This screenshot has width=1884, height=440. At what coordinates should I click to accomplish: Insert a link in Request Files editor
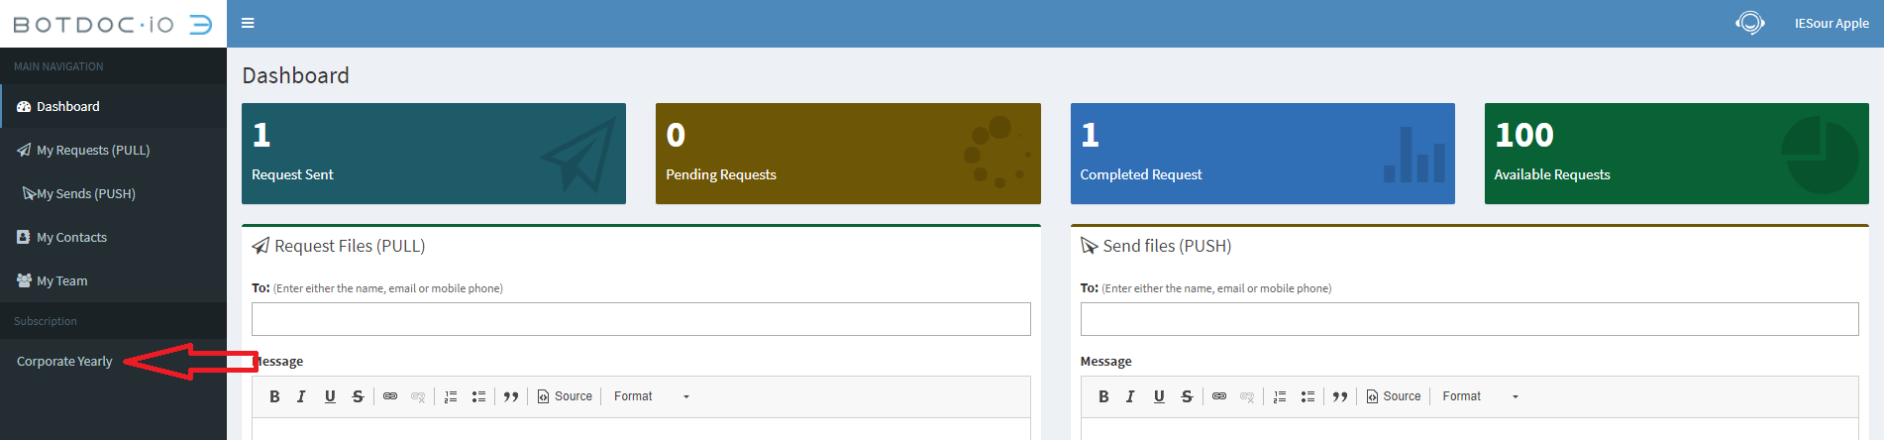click(x=390, y=396)
